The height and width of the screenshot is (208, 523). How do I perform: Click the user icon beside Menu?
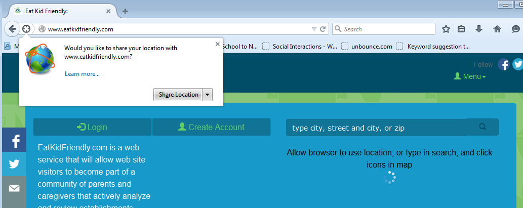pos(457,76)
